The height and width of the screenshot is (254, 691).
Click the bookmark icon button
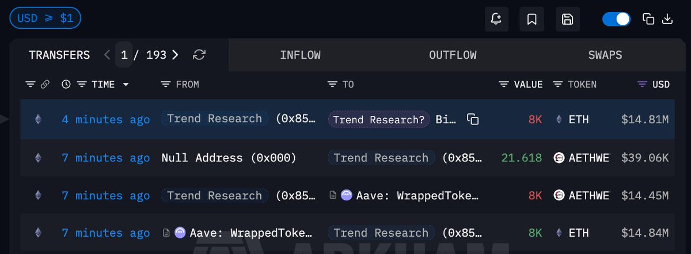click(532, 19)
